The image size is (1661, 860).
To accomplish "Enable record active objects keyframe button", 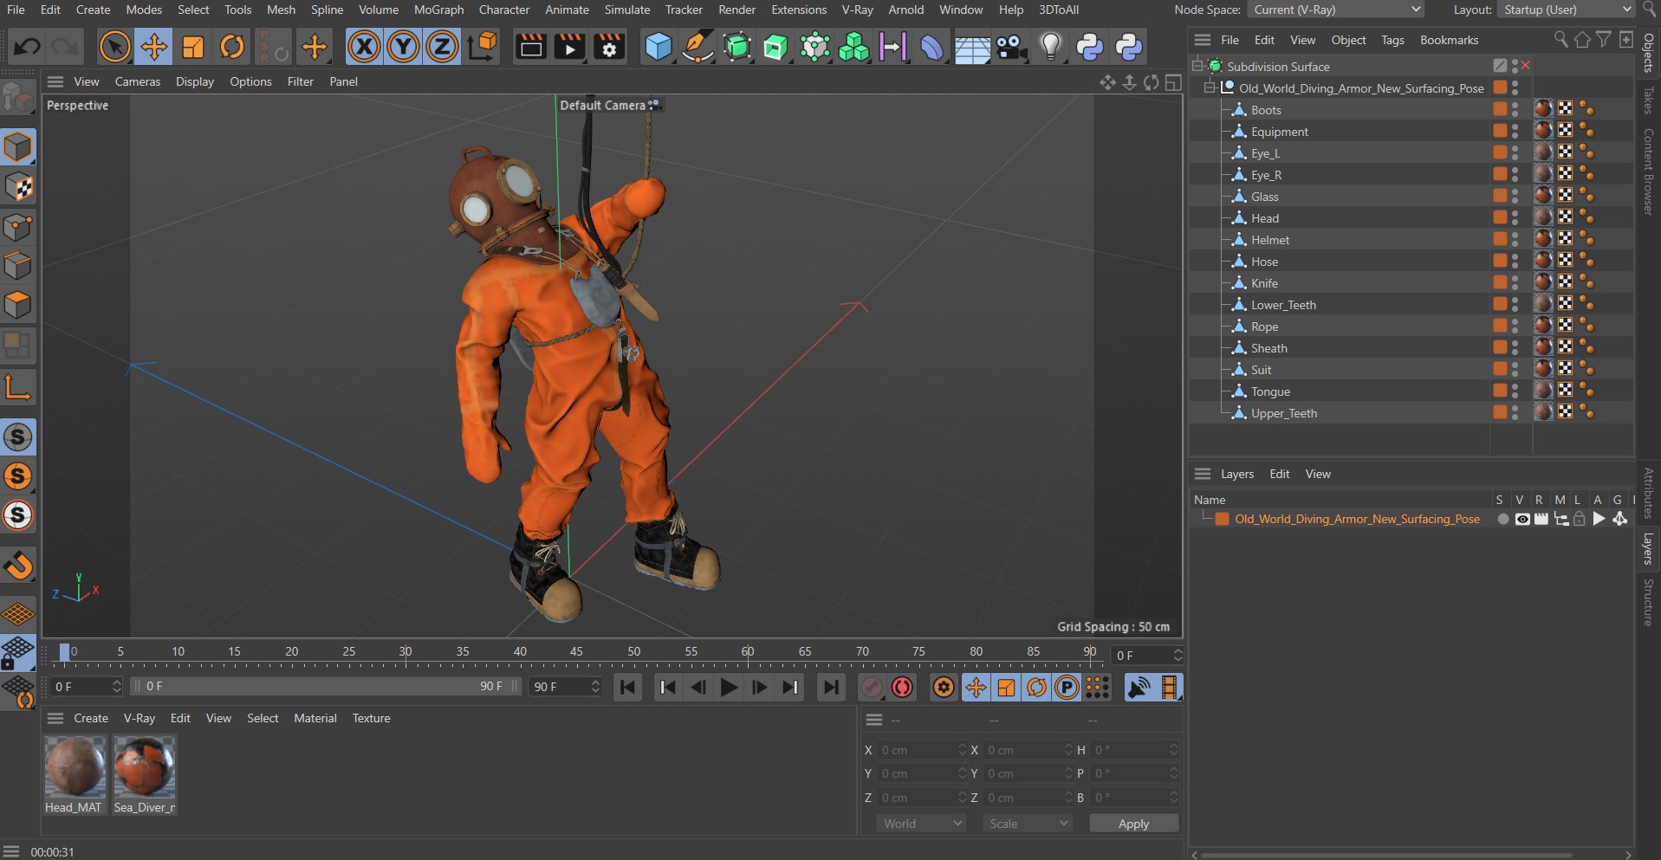I will tap(872, 688).
